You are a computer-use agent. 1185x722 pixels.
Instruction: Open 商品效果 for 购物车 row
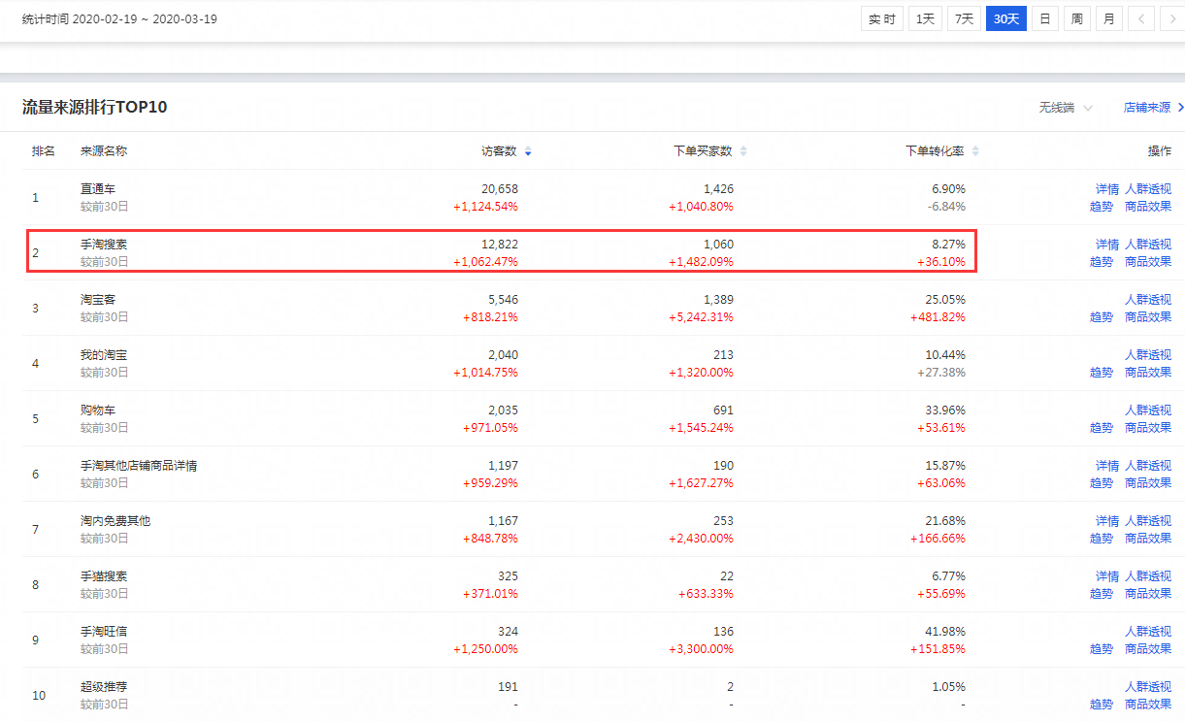[x=1148, y=428]
